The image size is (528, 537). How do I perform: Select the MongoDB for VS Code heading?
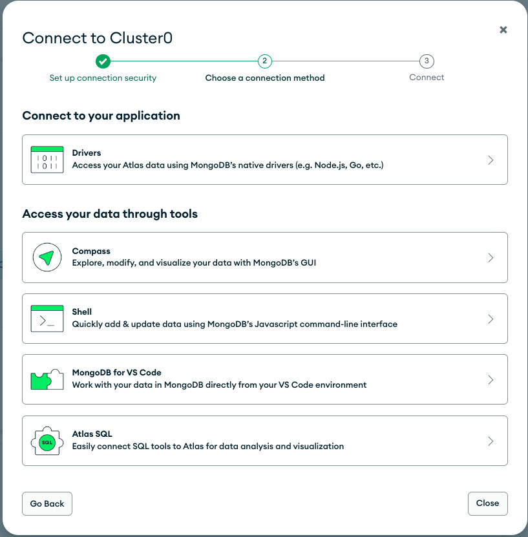coord(116,373)
